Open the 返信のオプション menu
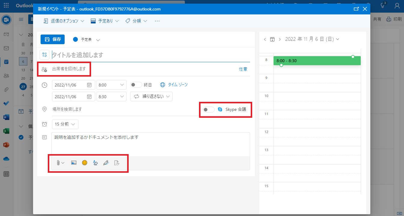This screenshot has width=404, height=216. (x=64, y=21)
